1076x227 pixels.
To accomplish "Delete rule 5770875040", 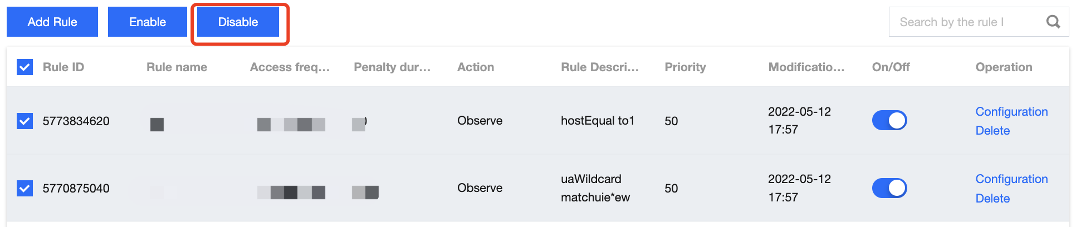I will tap(992, 198).
